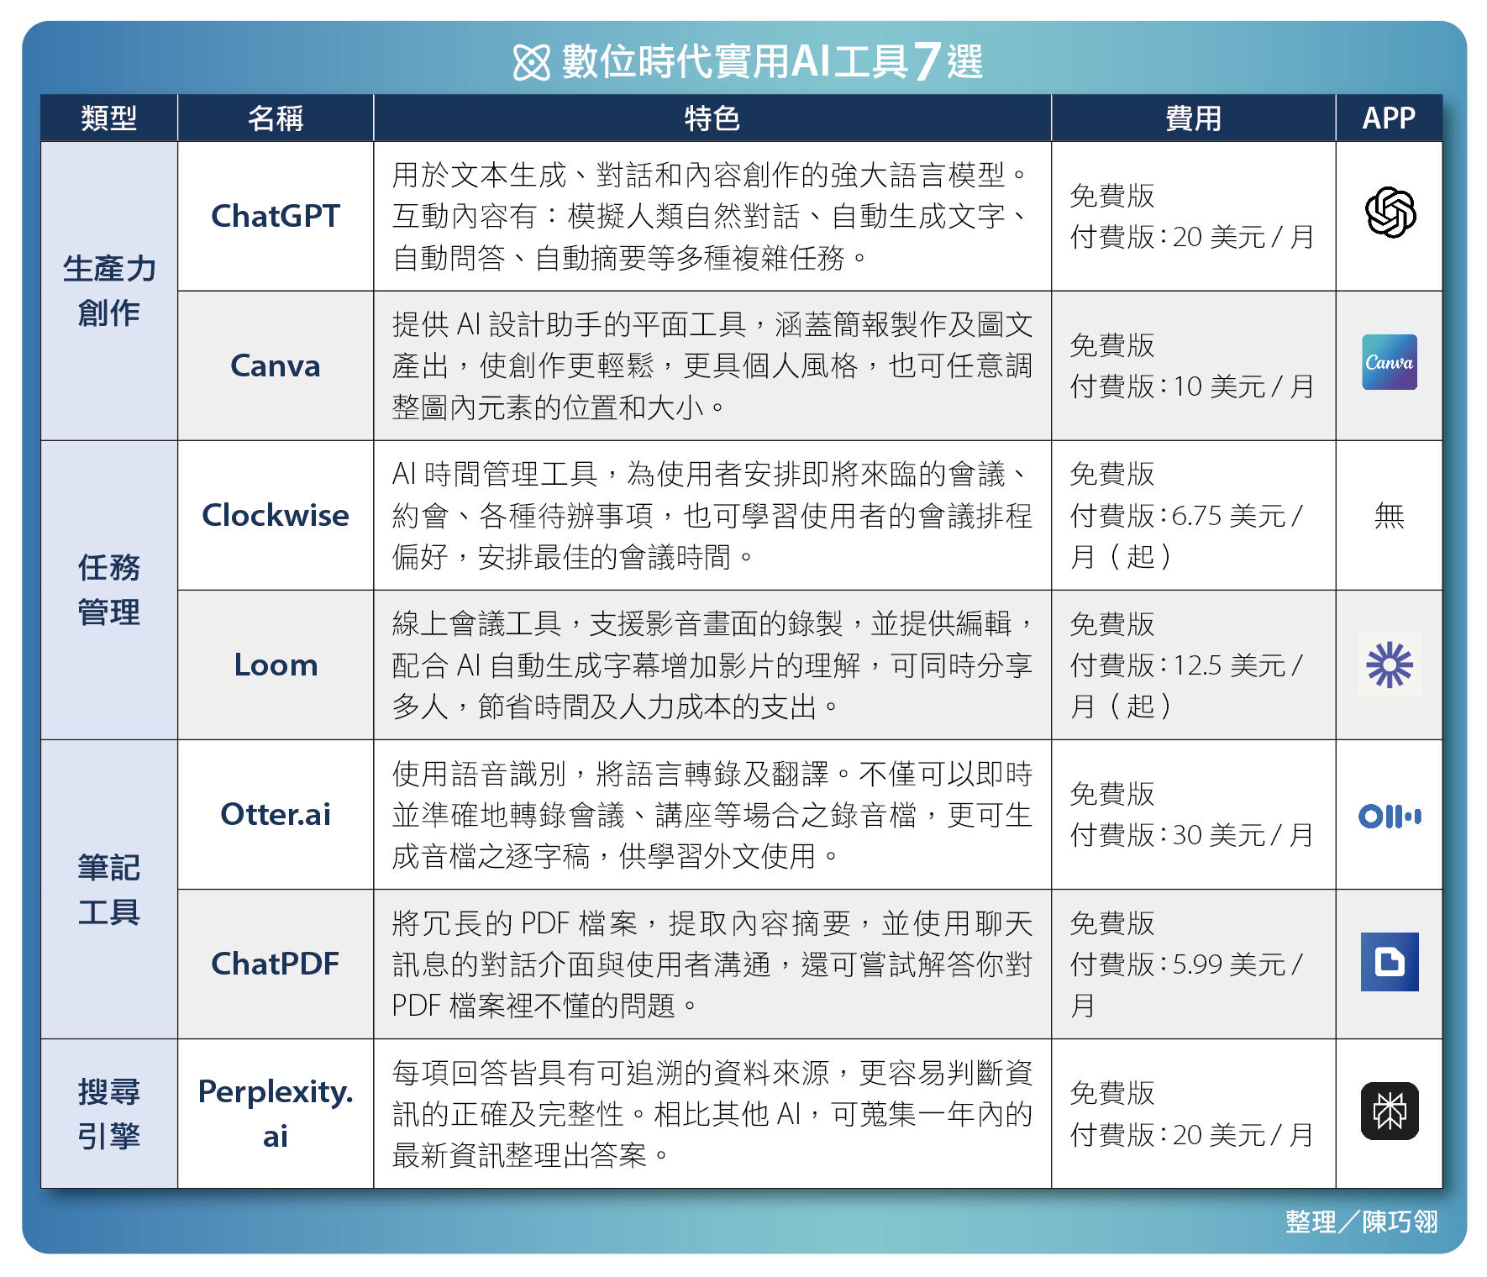
Task: Select the 筆記工具 category cell
Action: (x=109, y=889)
